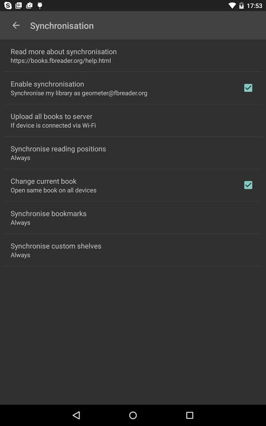Open Upload all books to server setting
Screen dimensions: 266x426
pos(133,121)
